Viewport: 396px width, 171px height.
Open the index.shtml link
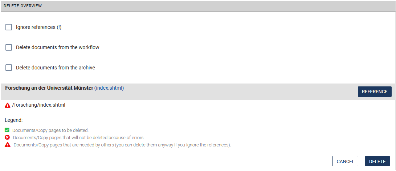pos(109,88)
